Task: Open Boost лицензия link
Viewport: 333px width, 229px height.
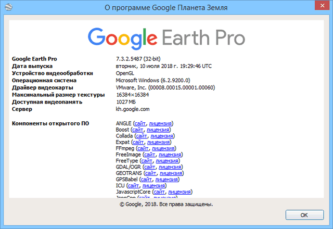Action: 158,130
